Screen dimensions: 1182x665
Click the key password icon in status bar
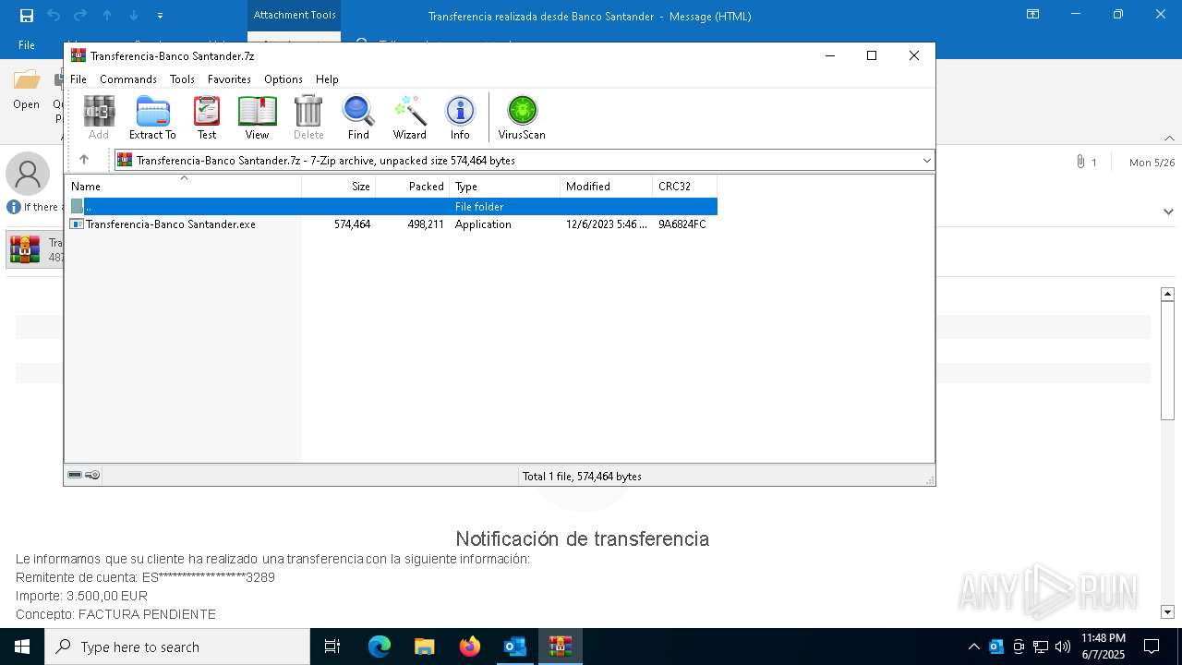(92, 476)
